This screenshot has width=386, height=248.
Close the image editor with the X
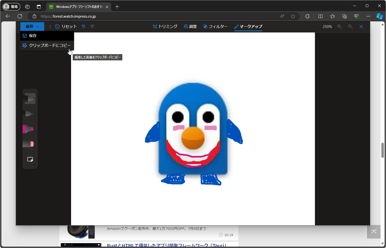[361, 26]
